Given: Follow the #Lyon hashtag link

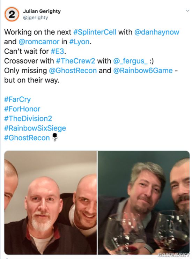Looking at the screenshot, I should click(x=79, y=42).
